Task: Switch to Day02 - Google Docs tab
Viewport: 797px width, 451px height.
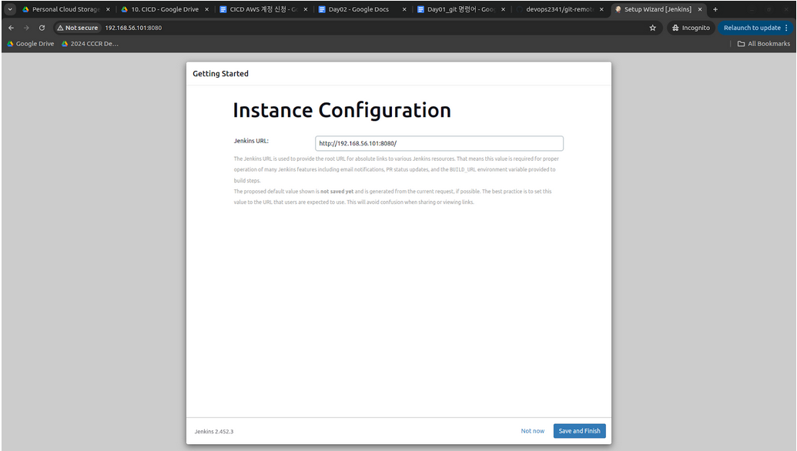Action: pyautogui.click(x=362, y=9)
